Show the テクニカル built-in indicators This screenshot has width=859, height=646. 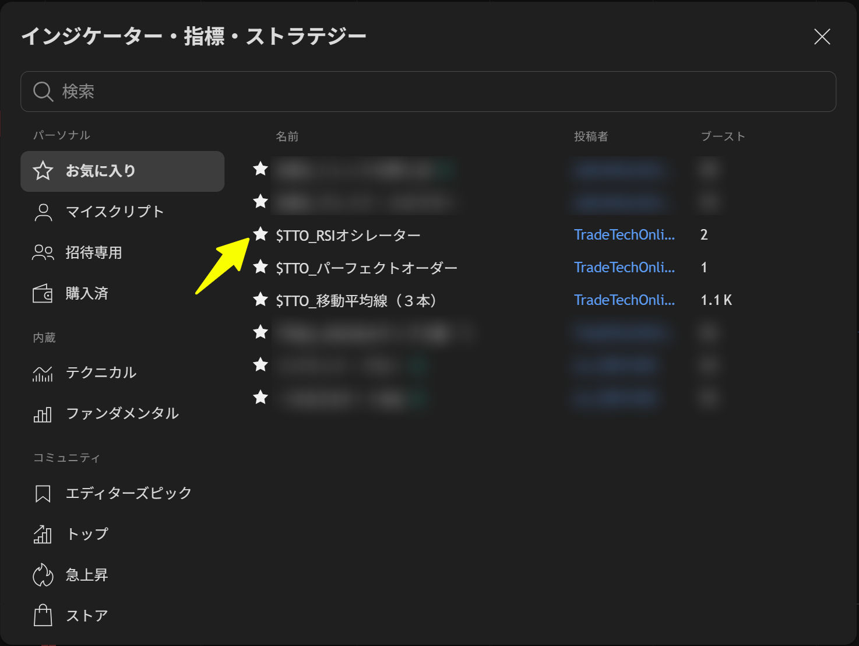tap(122, 373)
